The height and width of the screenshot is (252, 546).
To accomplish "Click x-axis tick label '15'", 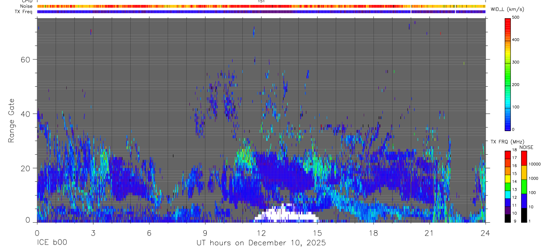I will coord(317,232).
